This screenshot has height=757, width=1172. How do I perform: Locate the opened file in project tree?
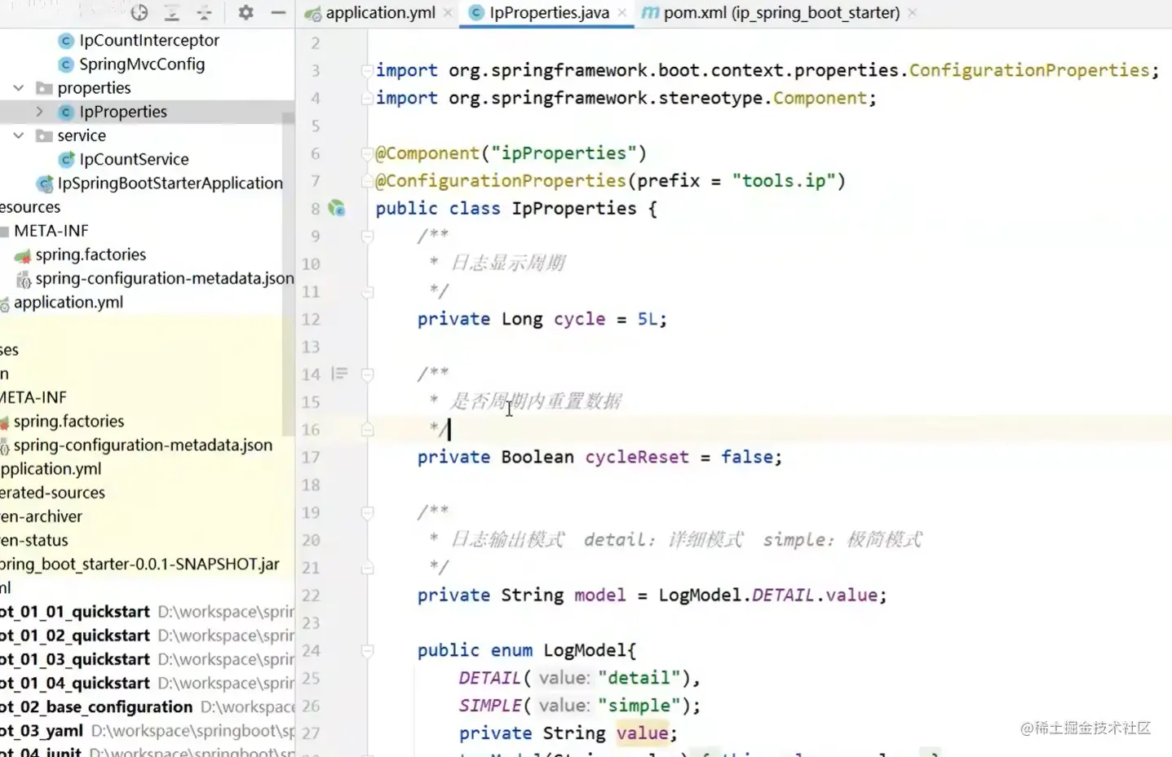[x=139, y=13]
